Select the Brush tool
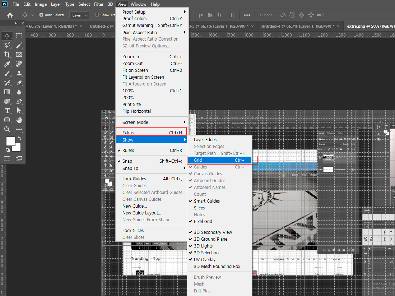This screenshot has height=296, width=395. [x=7, y=74]
